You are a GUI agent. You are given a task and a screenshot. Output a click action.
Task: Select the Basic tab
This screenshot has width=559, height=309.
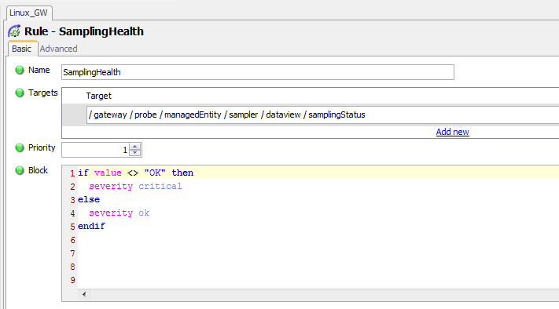pyautogui.click(x=22, y=49)
